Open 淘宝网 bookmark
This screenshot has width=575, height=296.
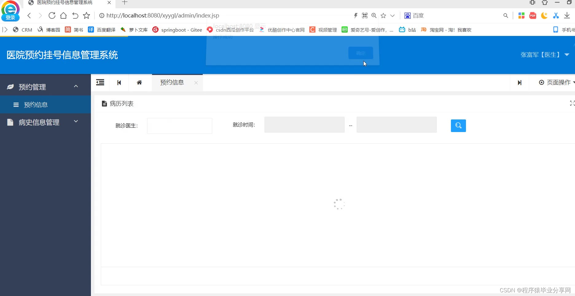[446, 30]
